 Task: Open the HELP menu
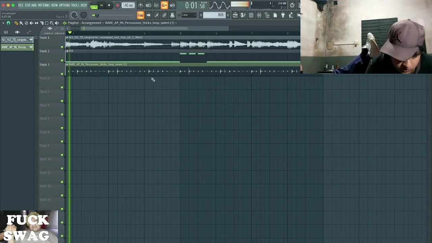[x=84, y=5]
